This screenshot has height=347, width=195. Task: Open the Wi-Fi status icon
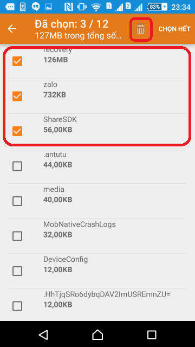coord(96,7)
